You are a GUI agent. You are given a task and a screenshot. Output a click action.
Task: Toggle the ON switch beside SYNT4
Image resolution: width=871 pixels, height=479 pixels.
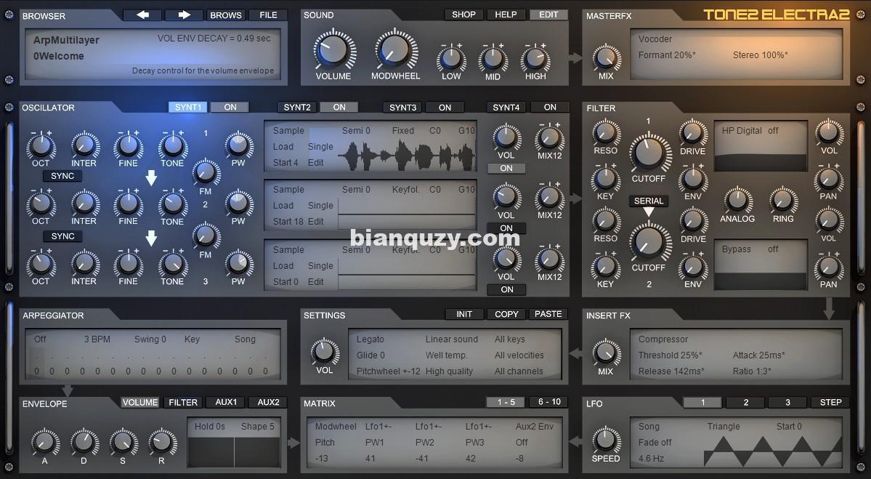click(x=550, y=108)
